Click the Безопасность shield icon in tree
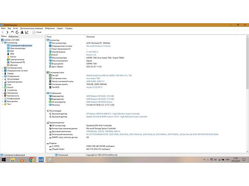 [x=5, y=96]
